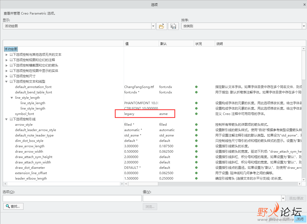This screenshot has height=224, width=307.
Task: Select the default_bend_table_font option
Action: 33,92
